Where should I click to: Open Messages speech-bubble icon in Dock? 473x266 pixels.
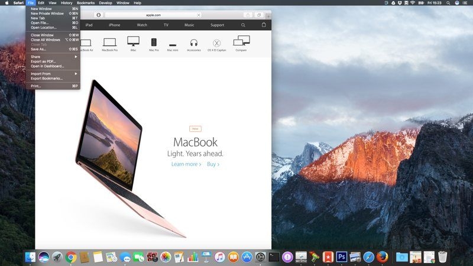click(125, 257)
